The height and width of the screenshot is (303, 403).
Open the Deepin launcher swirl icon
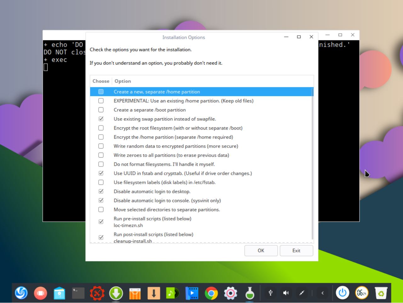coord(21,293)
